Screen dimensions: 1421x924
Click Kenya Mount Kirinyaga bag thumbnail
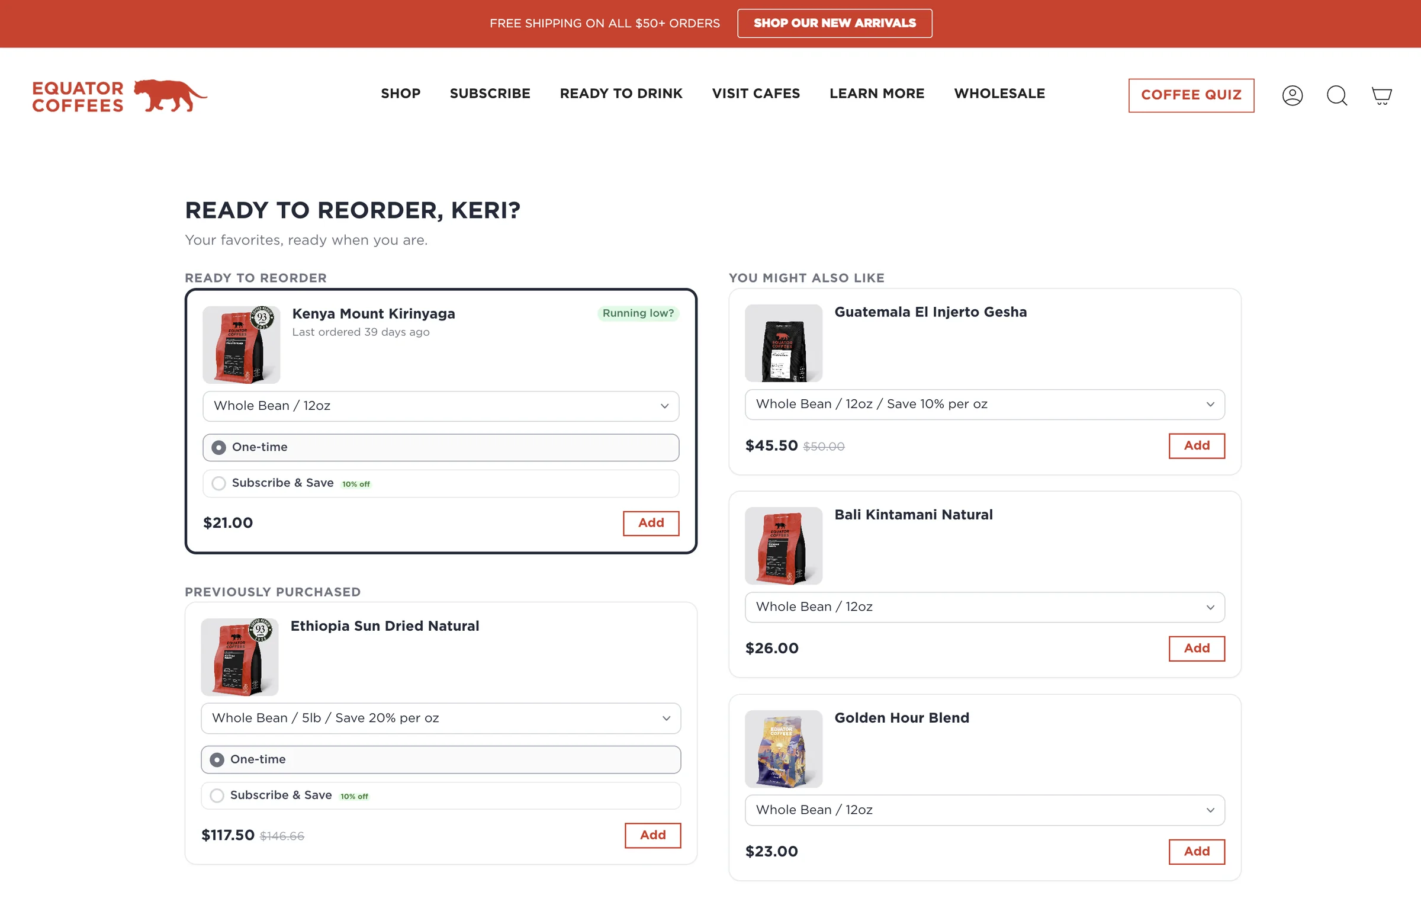[241, 345]
